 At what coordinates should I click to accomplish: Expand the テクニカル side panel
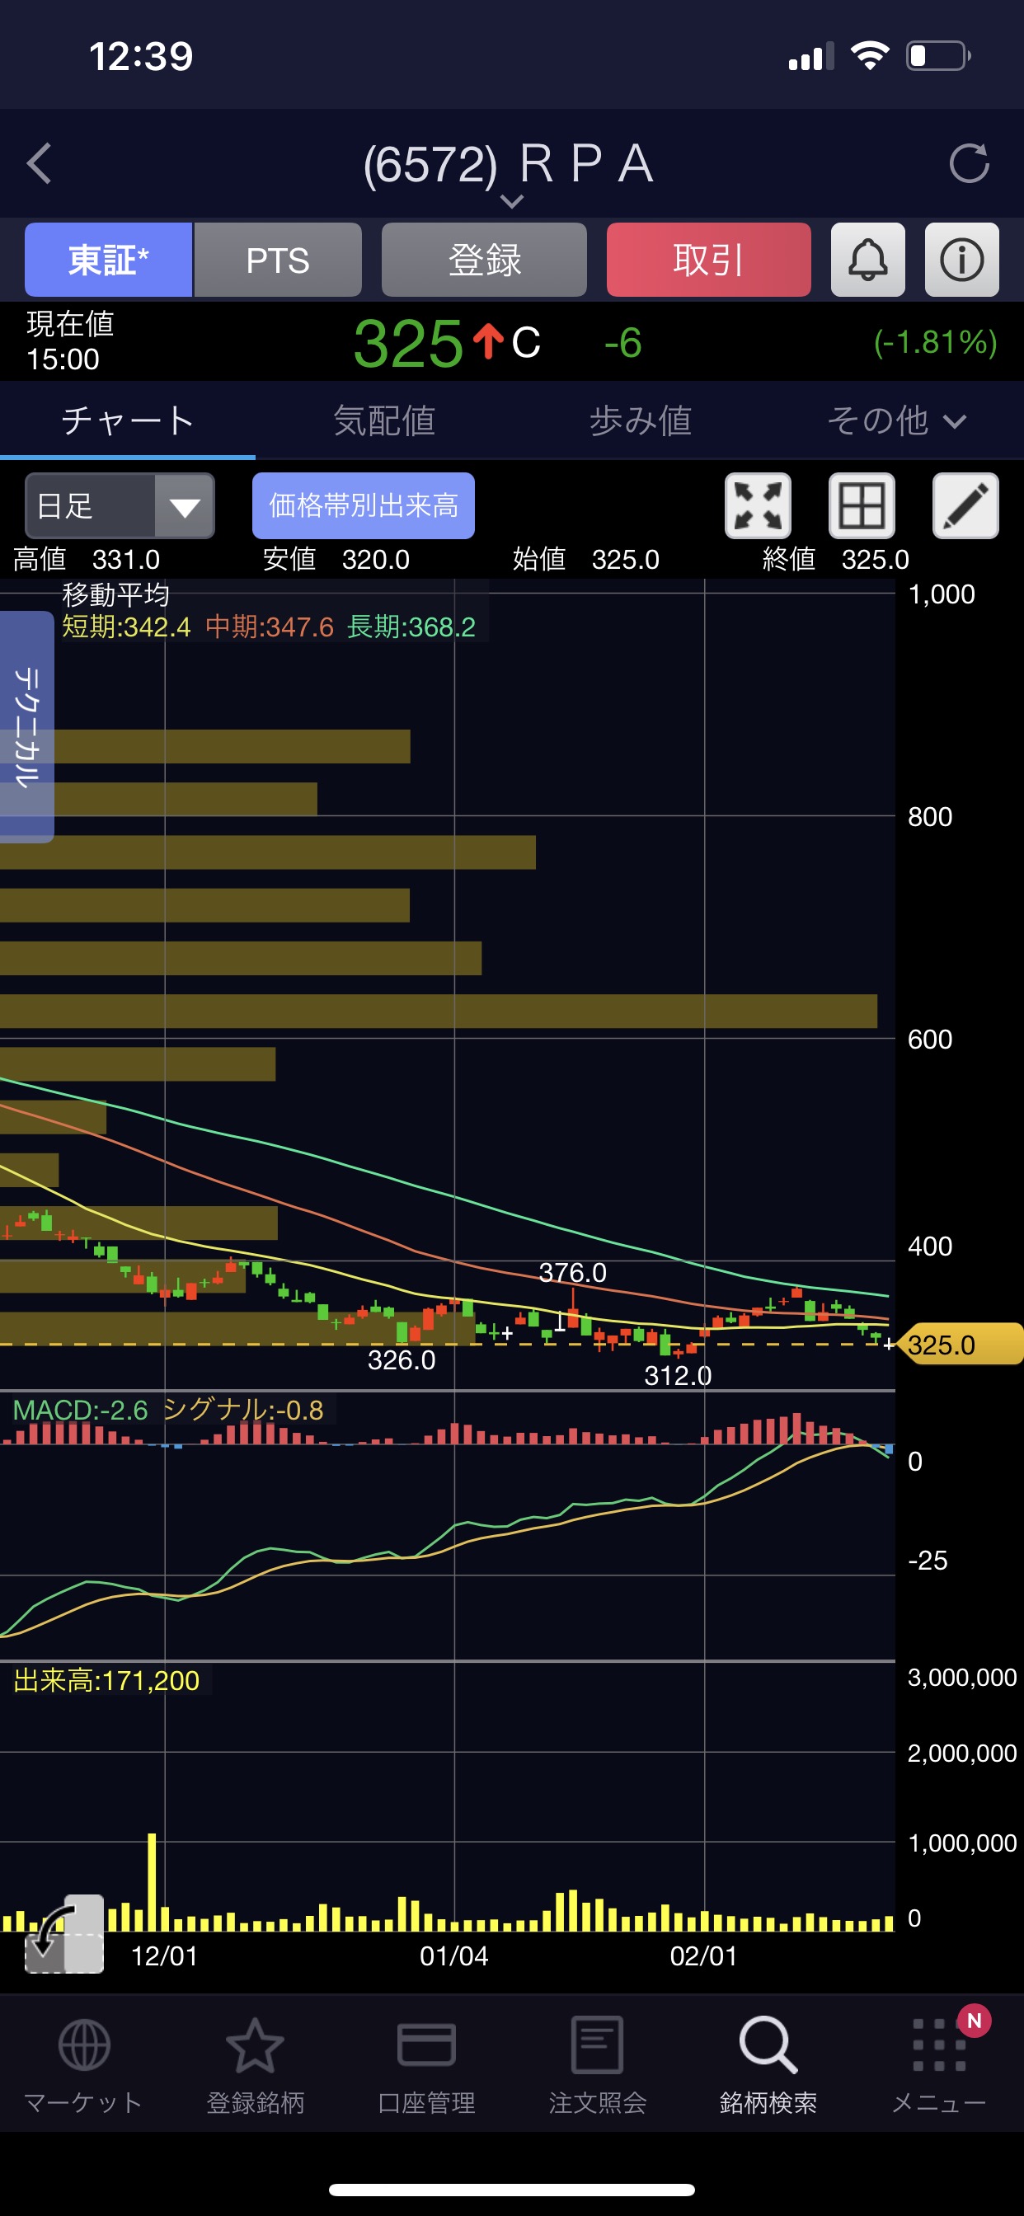[x=26, y=727]
